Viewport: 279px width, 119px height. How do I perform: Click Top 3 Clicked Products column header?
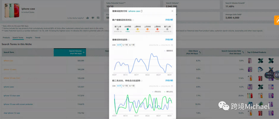(257, 52)
